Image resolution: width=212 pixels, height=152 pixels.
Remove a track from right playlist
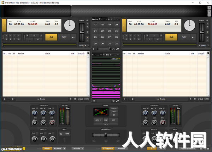coord(129,99)
